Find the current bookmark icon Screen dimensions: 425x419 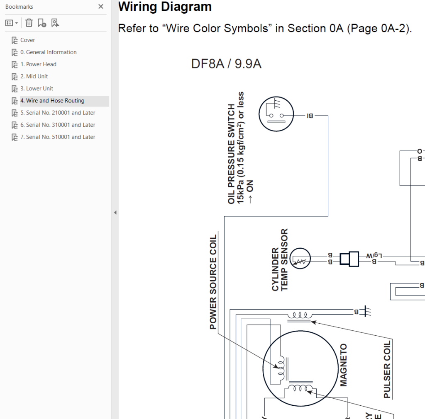click(x=55, y=23)
